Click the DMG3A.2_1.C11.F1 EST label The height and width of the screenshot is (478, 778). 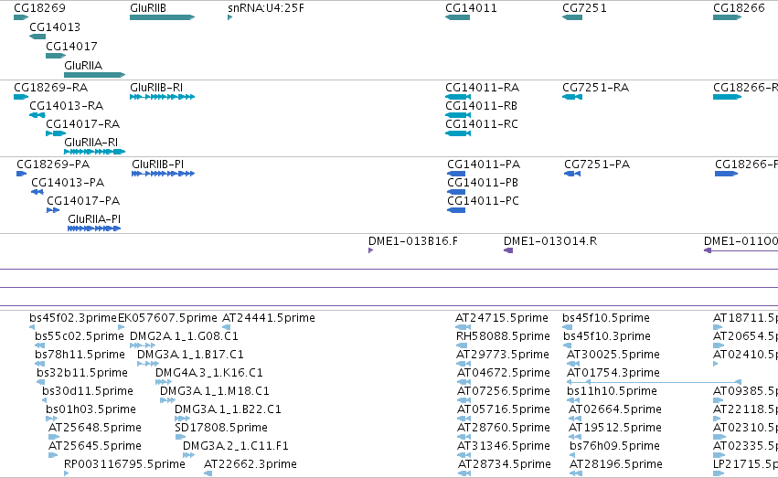pos(236,446)
